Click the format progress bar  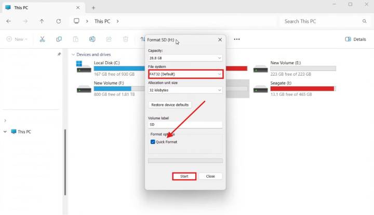coord(185,161)
